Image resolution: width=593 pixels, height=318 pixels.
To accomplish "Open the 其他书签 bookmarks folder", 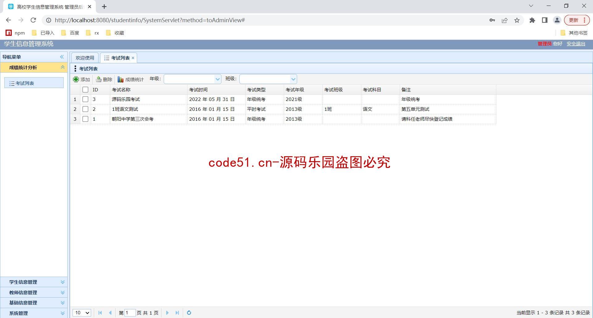I will tap(574, 33).
